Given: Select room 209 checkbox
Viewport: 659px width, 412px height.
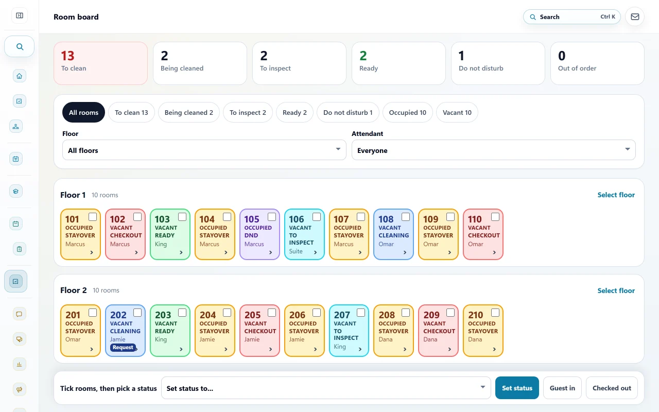Looking at the screenshot, I should [450, 313].
